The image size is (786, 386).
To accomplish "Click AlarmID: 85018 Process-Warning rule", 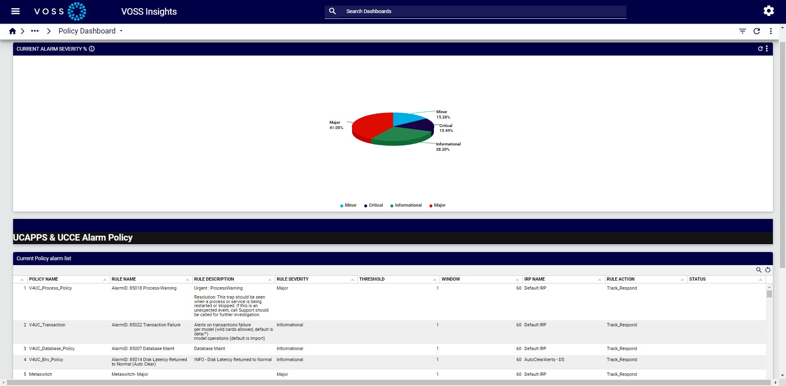I will point(144,288).
